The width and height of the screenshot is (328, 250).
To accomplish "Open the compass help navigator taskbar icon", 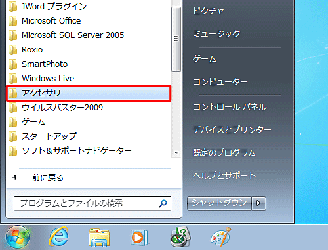I will [x=180, y=237].
